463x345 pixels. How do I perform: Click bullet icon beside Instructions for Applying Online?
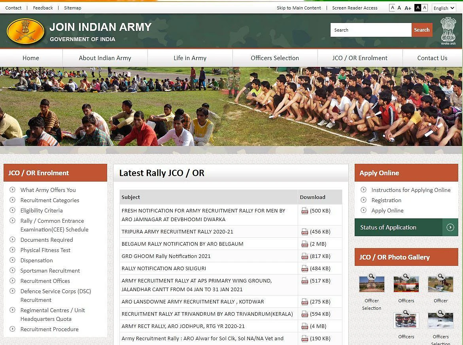point(363,190)
